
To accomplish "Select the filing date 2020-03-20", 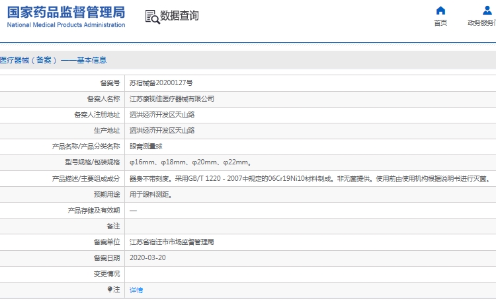I will click(x=147, y=258).
